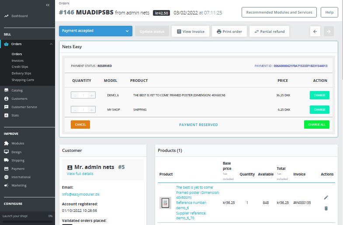The height and width of the screenshot is (225, 343).
Task: Open Shopping Carts submenu item
Action: tap(23, 80)
